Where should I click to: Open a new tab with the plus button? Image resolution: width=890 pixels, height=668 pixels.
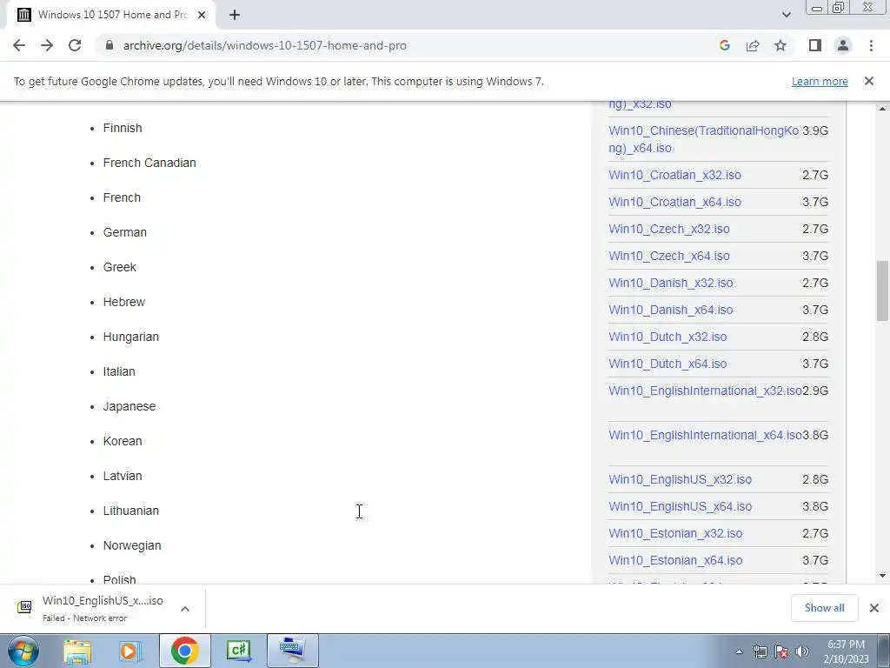click(235, 15)
